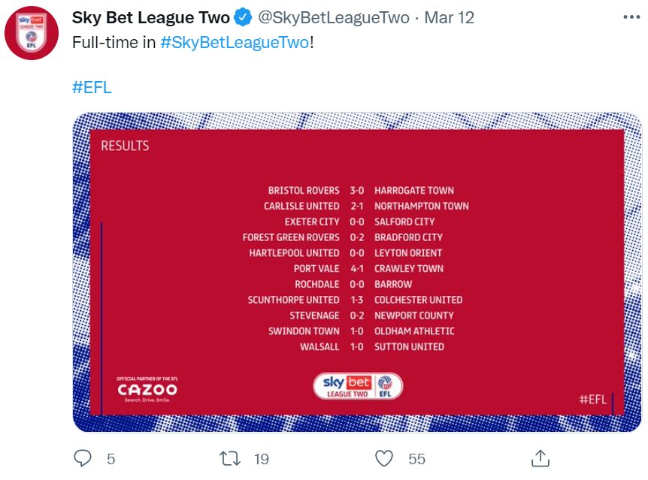Click the Sky Bet League Two logo badge
Viewport: 648px width, 480px height.
[x=358, y=386]
